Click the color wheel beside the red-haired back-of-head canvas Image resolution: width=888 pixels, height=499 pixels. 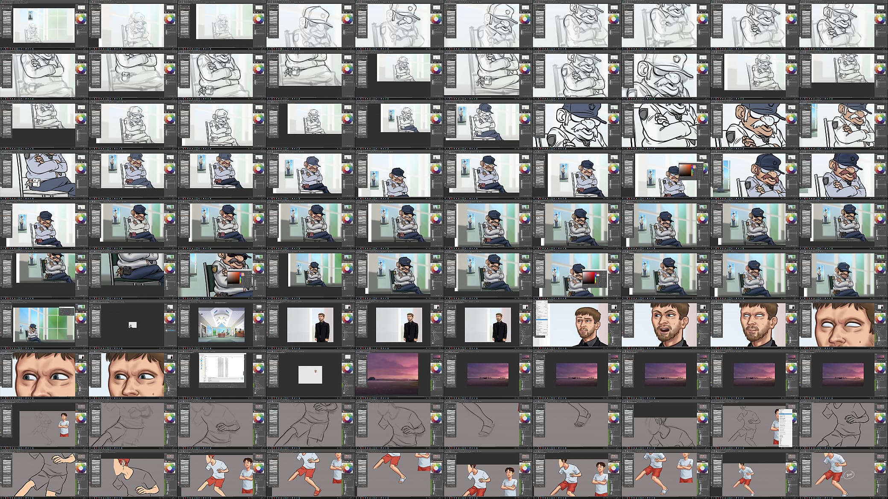point(170,468)
